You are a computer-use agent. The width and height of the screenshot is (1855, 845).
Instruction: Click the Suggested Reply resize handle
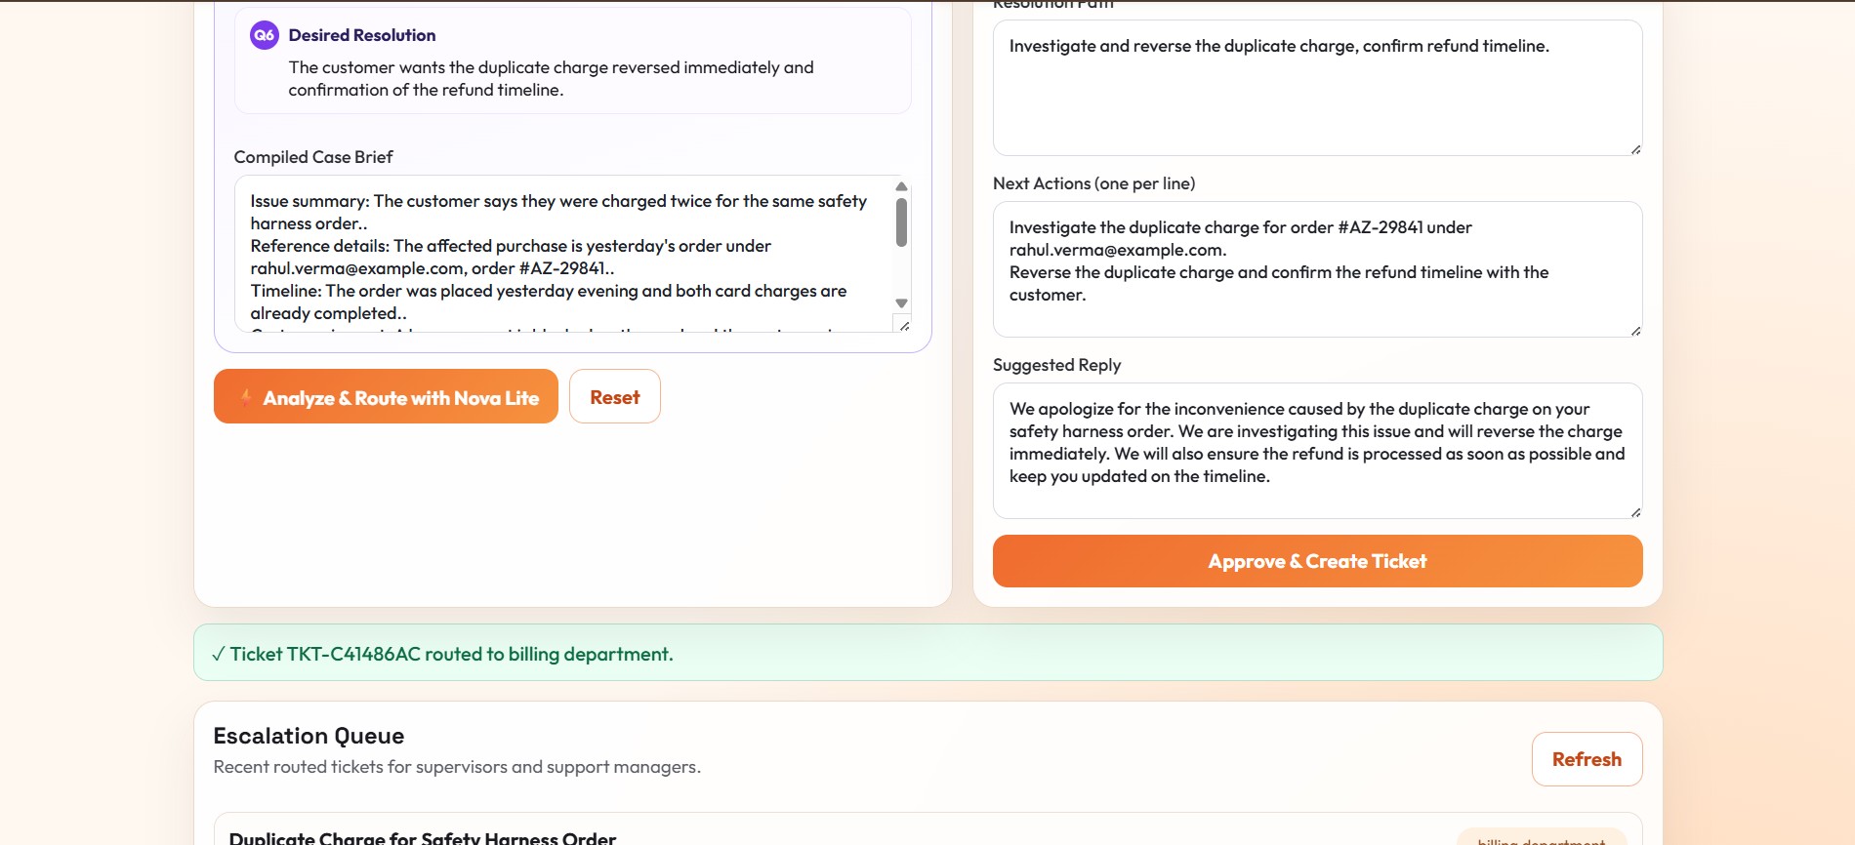click(1635, 511)
